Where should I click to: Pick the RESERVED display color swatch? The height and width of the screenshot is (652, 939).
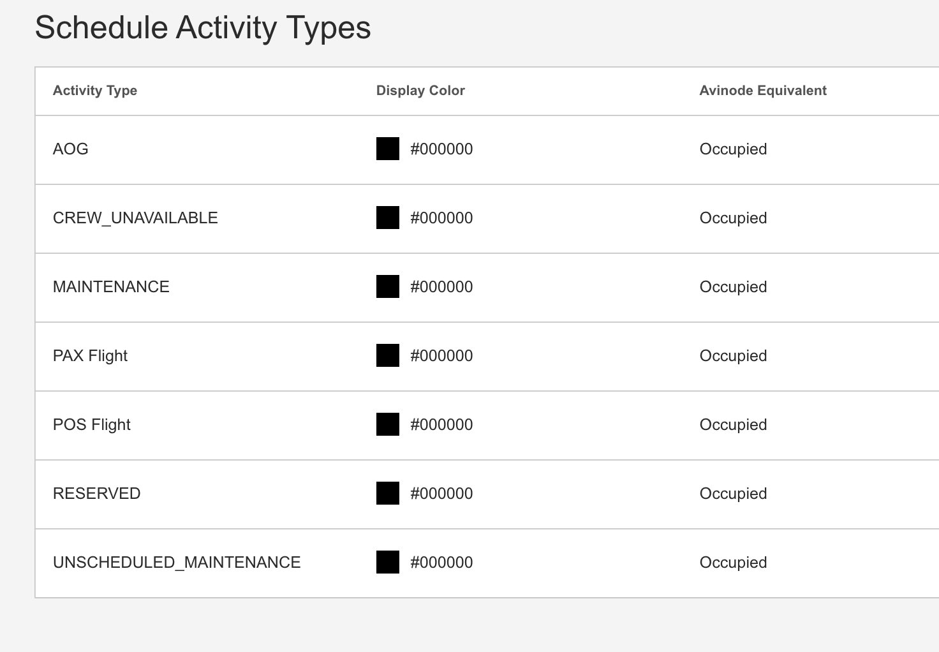pos(388,493)
